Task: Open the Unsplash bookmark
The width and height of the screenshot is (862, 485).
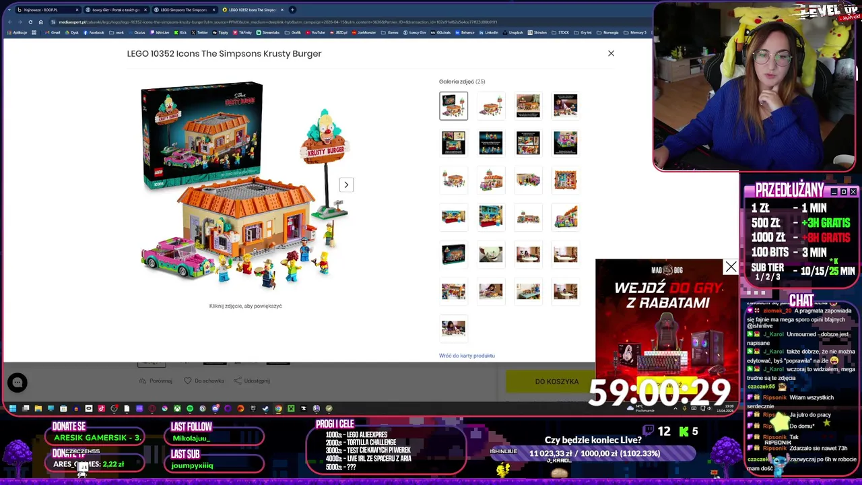Action: pos(513,32)
